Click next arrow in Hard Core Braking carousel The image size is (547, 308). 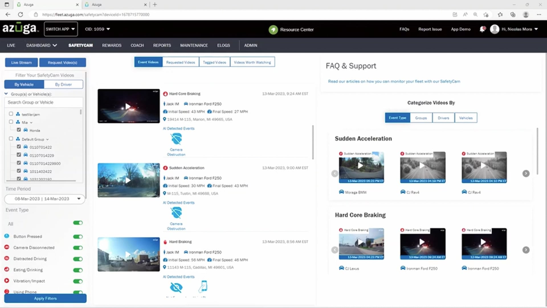click(x=526, y=250)
